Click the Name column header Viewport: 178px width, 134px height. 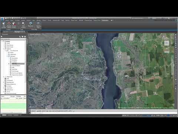pyautogui.click(x=3, y=96)
